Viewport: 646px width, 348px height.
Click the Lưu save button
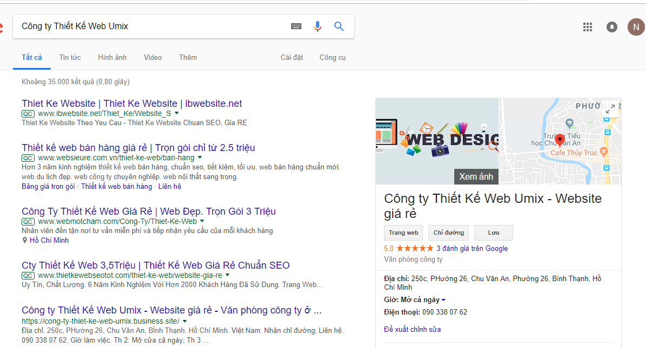[494, 233]
